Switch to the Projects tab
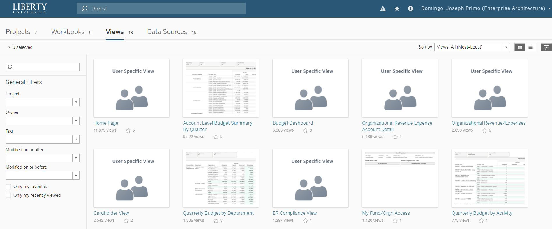Image resolution: width=552 pixels, height=229 pixels. point(21,32)
